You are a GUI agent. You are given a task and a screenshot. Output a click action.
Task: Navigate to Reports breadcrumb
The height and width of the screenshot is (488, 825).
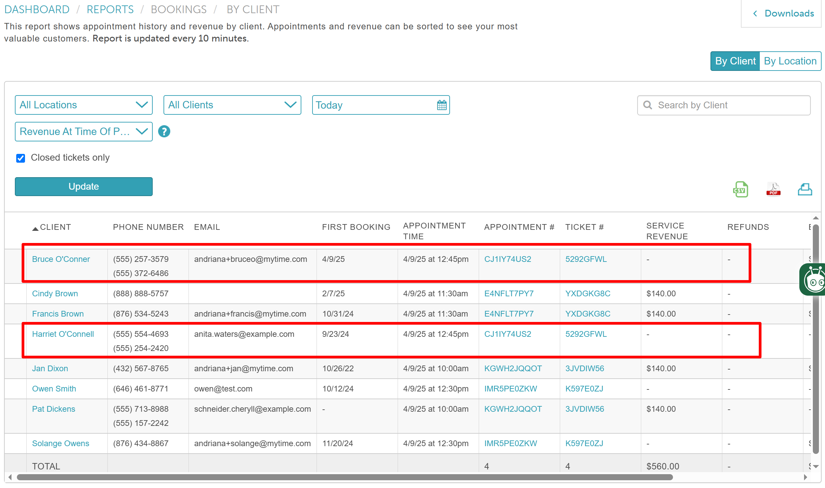[110, 9]
